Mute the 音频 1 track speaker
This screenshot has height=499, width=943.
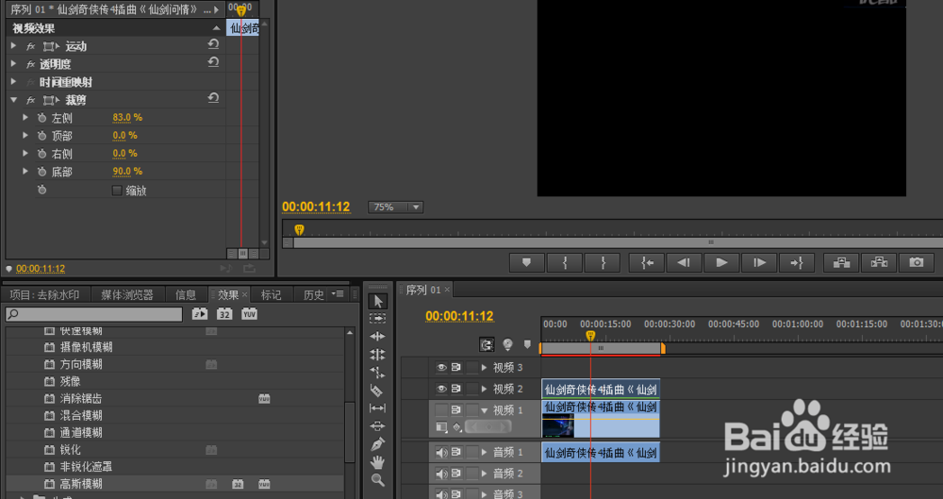[x=441, y=452]
